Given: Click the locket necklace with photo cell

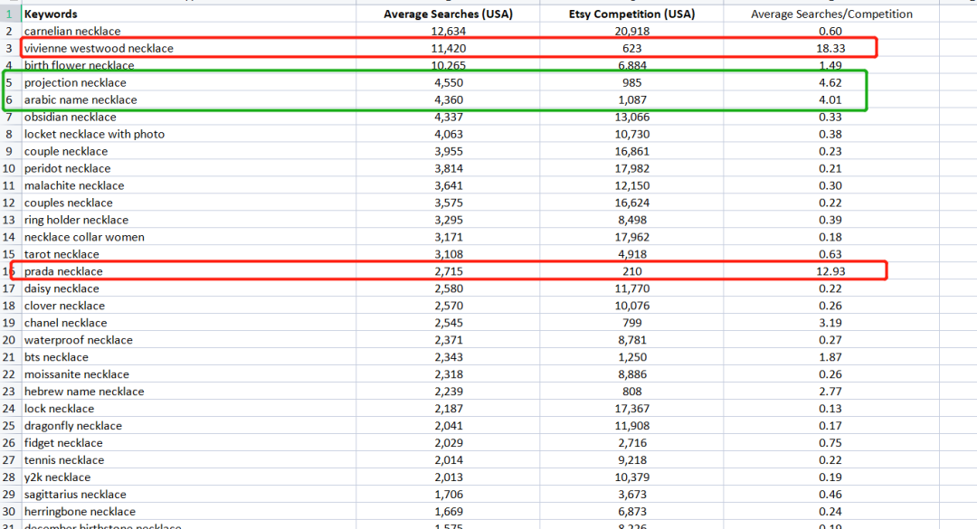Looking at the screenshot, I should point(189,134).
